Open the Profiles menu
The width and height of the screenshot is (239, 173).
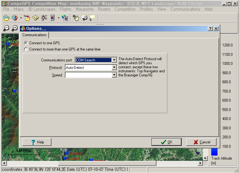tap(146, 9)
